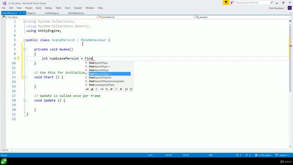Click the snippet filter icon at IntelliSense bar end
Viewport: 293px width, 165px height.
coord(131,89)
